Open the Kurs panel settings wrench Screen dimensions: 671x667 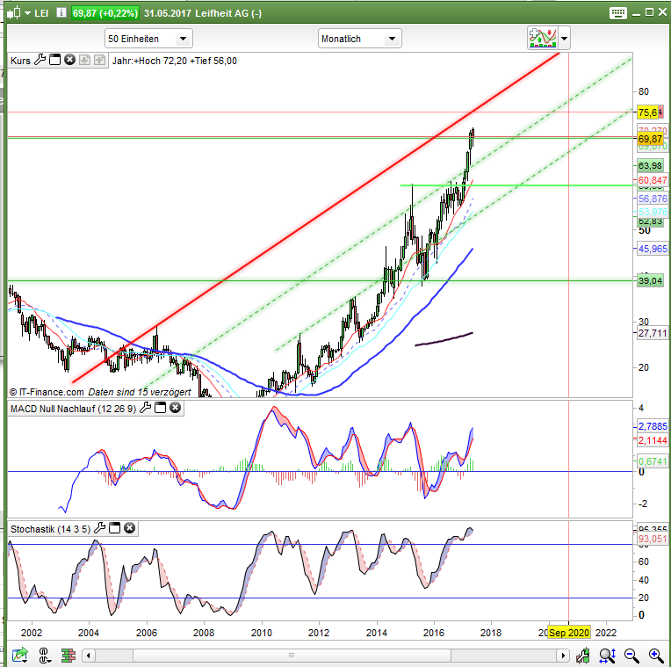click(x=40, y=60)
